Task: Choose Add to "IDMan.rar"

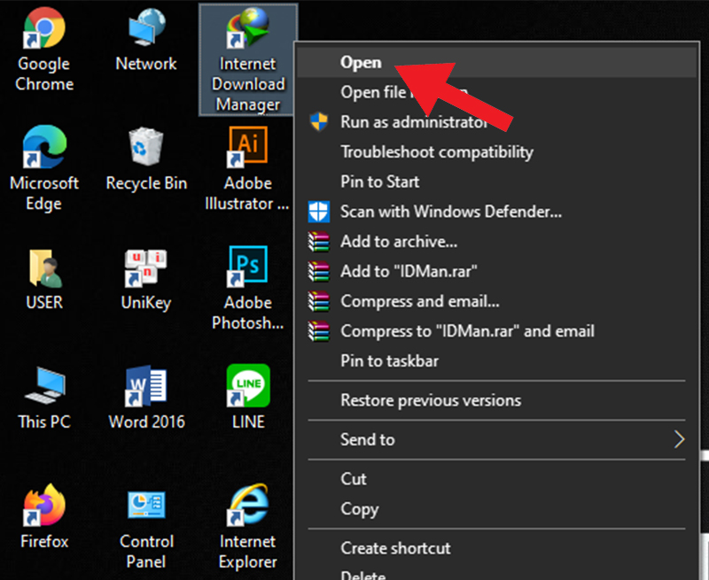Action: (496, 271)
